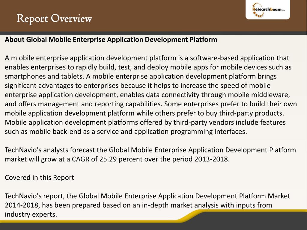Click the line starting "TechNavio's report, the Global"
307x230 pixels.
(x=148, y=196)
